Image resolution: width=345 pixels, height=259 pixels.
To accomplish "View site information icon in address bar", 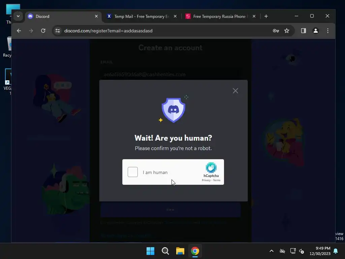I will click(58, 31).
